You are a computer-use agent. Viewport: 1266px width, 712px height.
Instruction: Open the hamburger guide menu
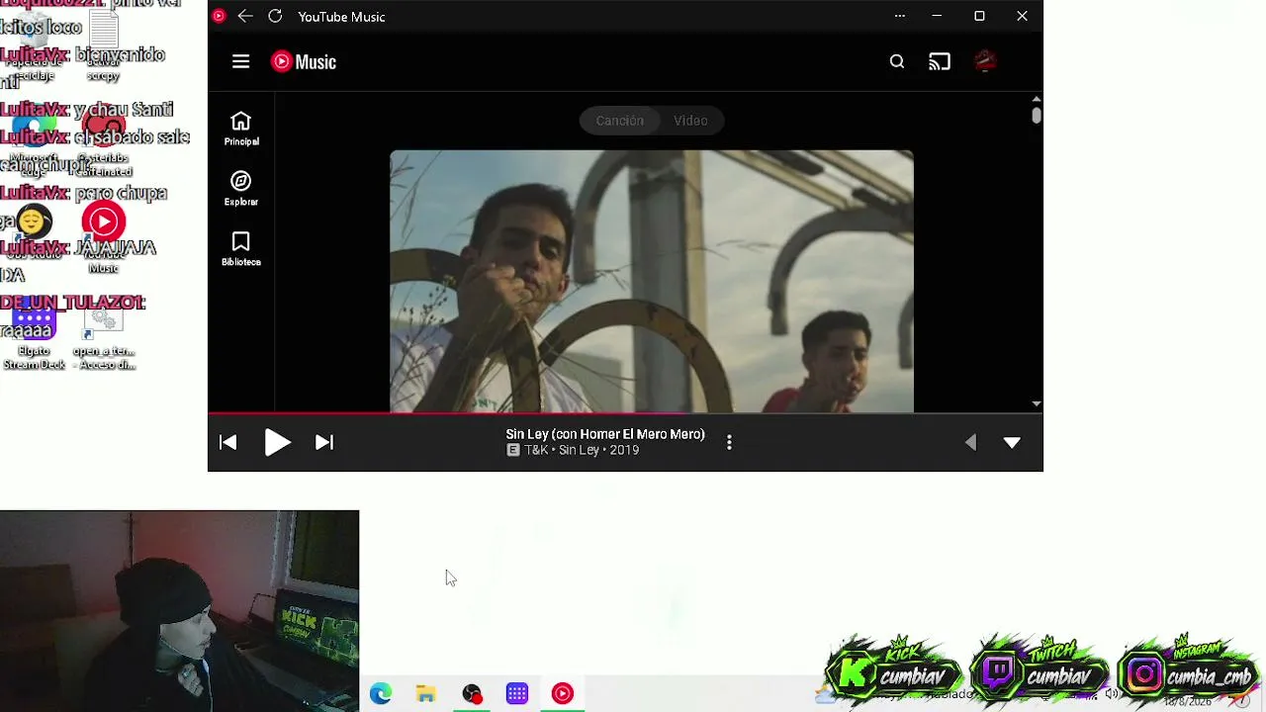click(x=240, y=61)
